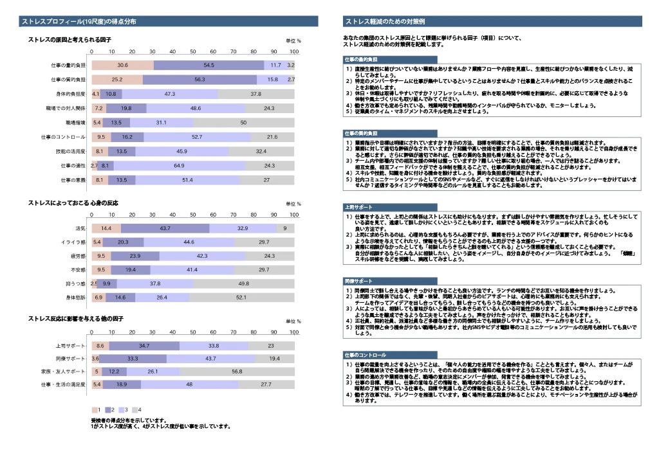This screenshot has width=659, height=466.
Task: Select the 47.3 bar segment
Action: (x=170, y=94)
